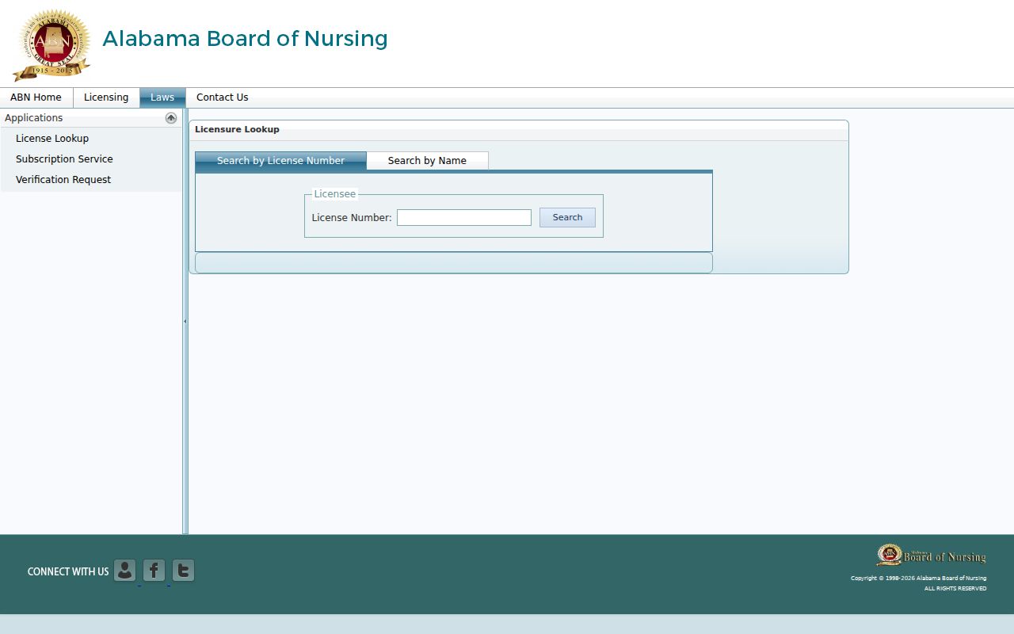Click the copyright notice in footer
The height and width of the screenshot is (634, 1014).
pyautogui.click(x=919, y=578)
